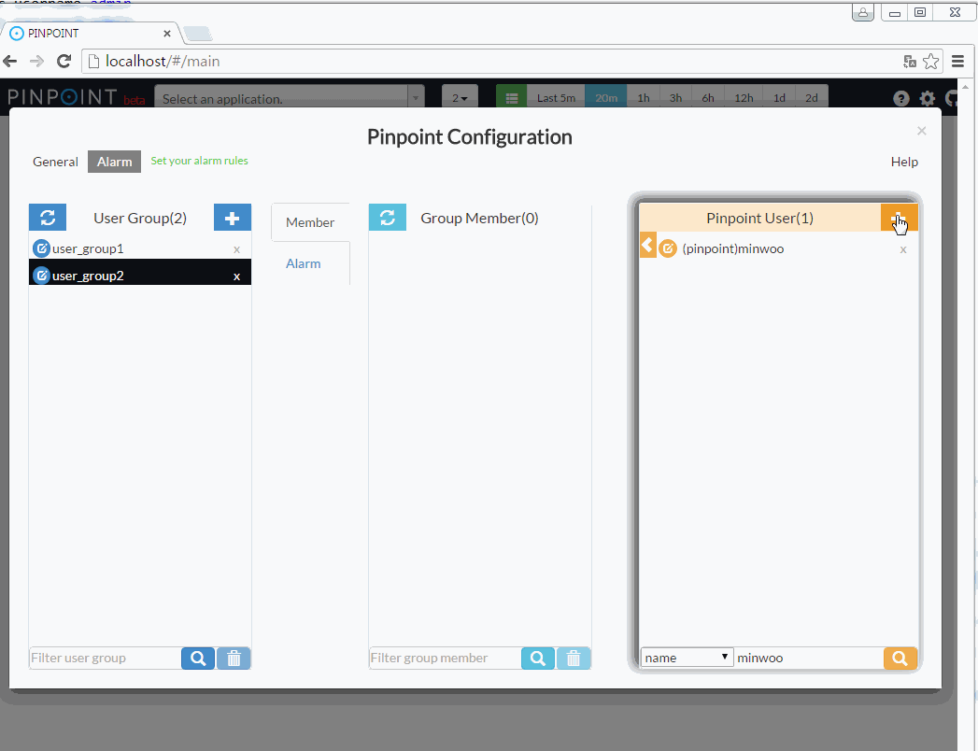
Task: Expand the Select an application dropdown
Action: [x=290, y=98]
